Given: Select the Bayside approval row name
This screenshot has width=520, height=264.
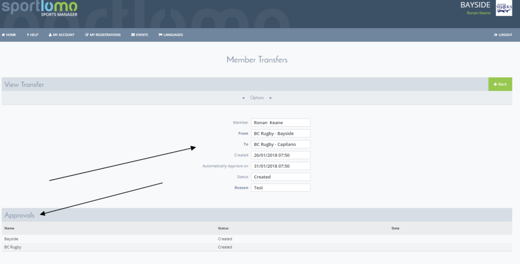Looking at the screenshot, I should [11, 239].
